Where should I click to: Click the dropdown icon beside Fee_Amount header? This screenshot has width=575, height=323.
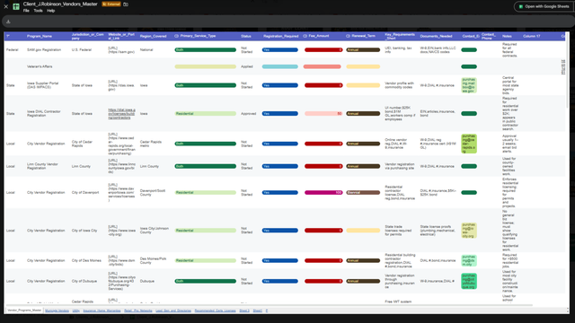pyautogui.click(x=305, y=36)
